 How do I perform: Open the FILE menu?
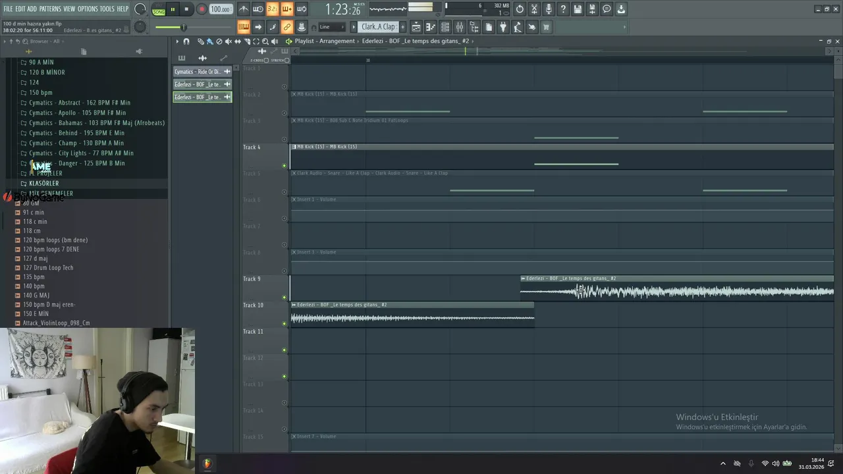pyautogui.click(x=8, y=9)
